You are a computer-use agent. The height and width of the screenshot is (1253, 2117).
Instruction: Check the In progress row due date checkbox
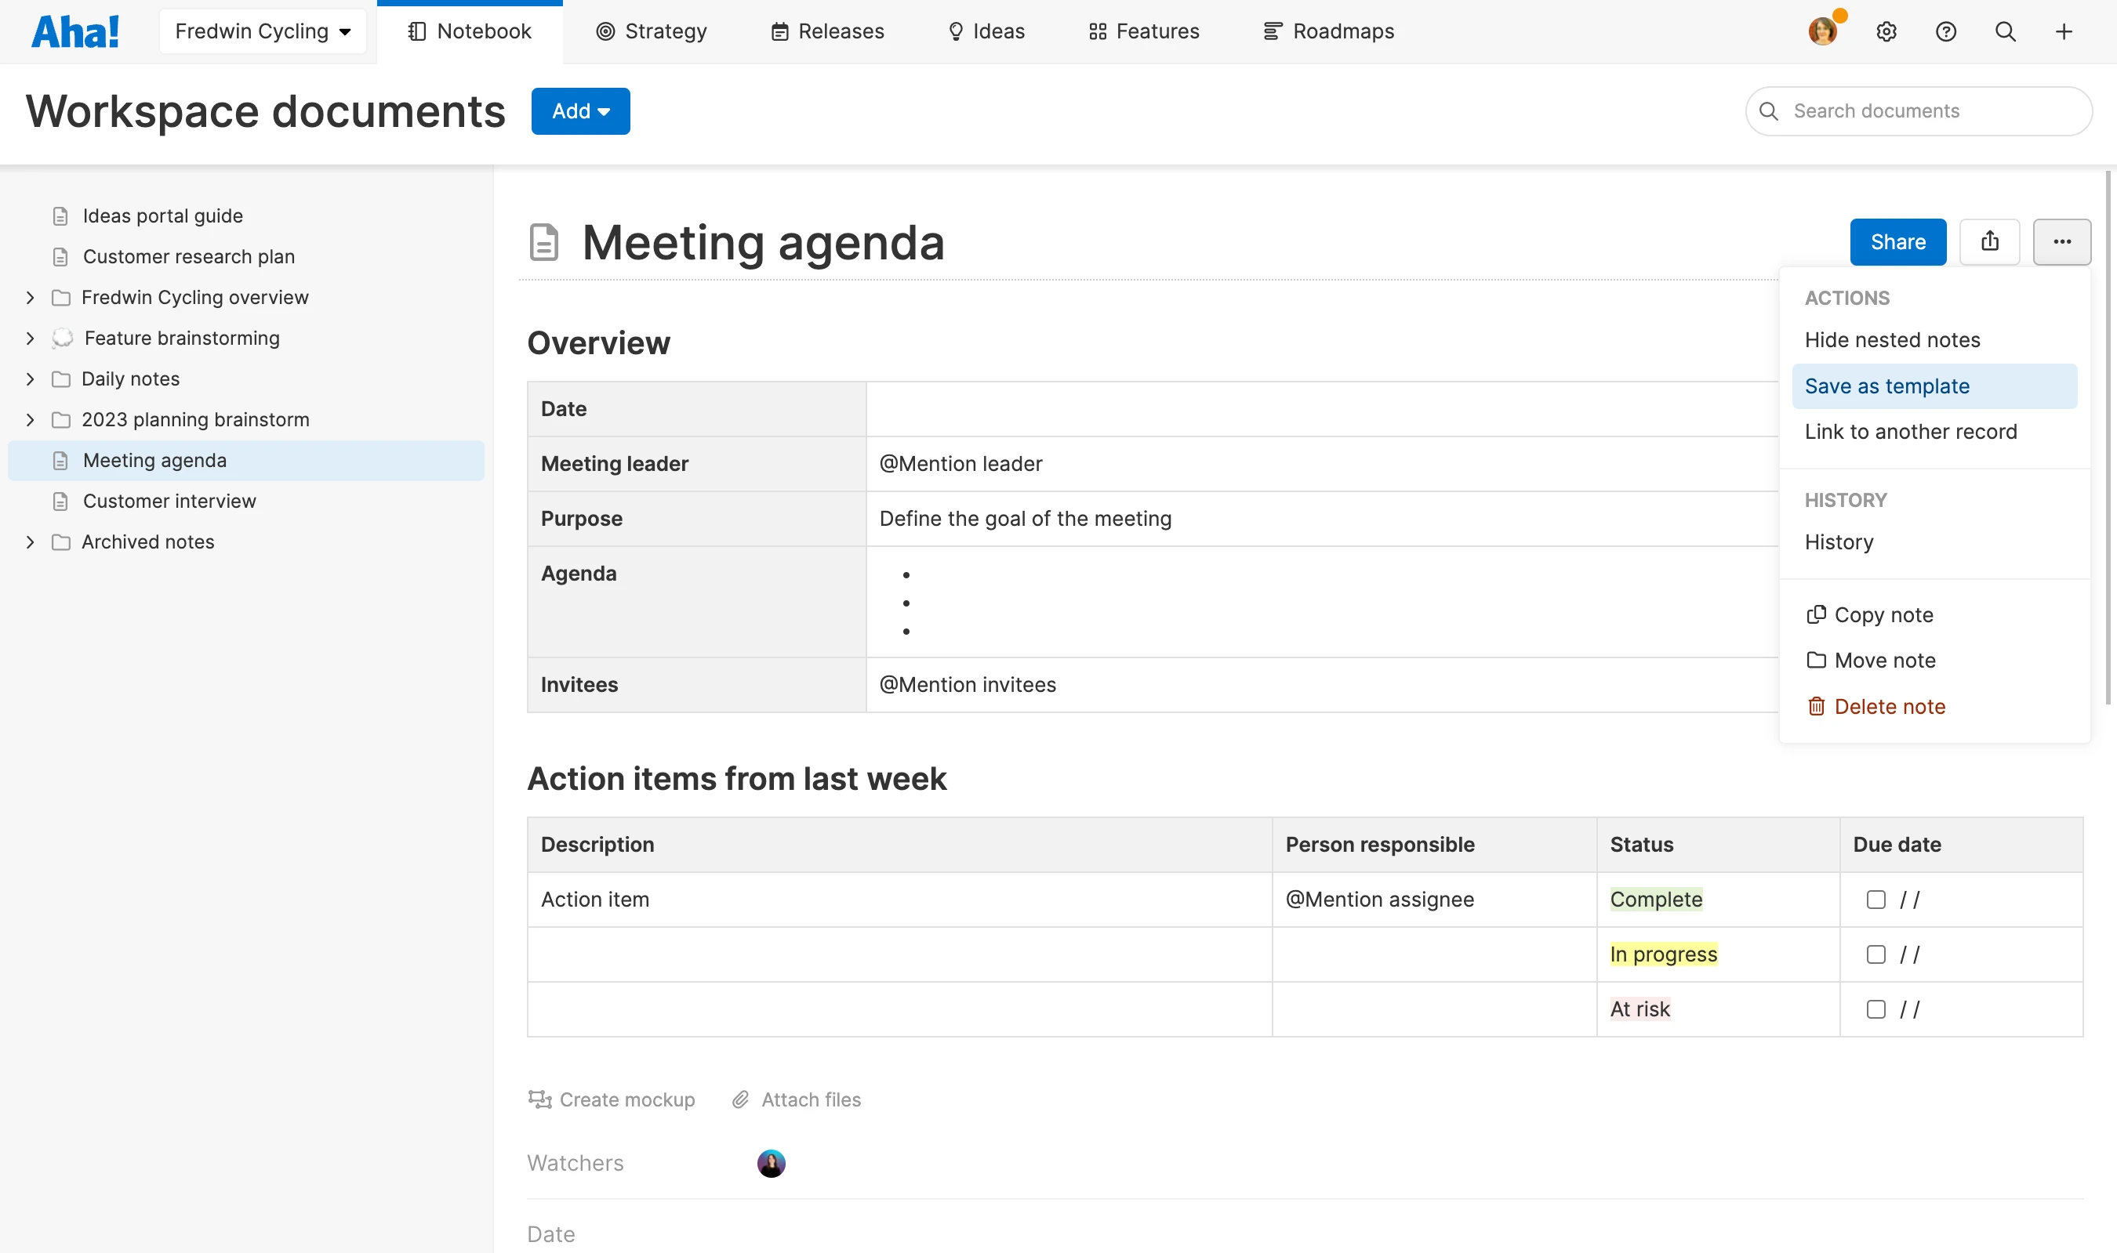[x=1876, y=954]
